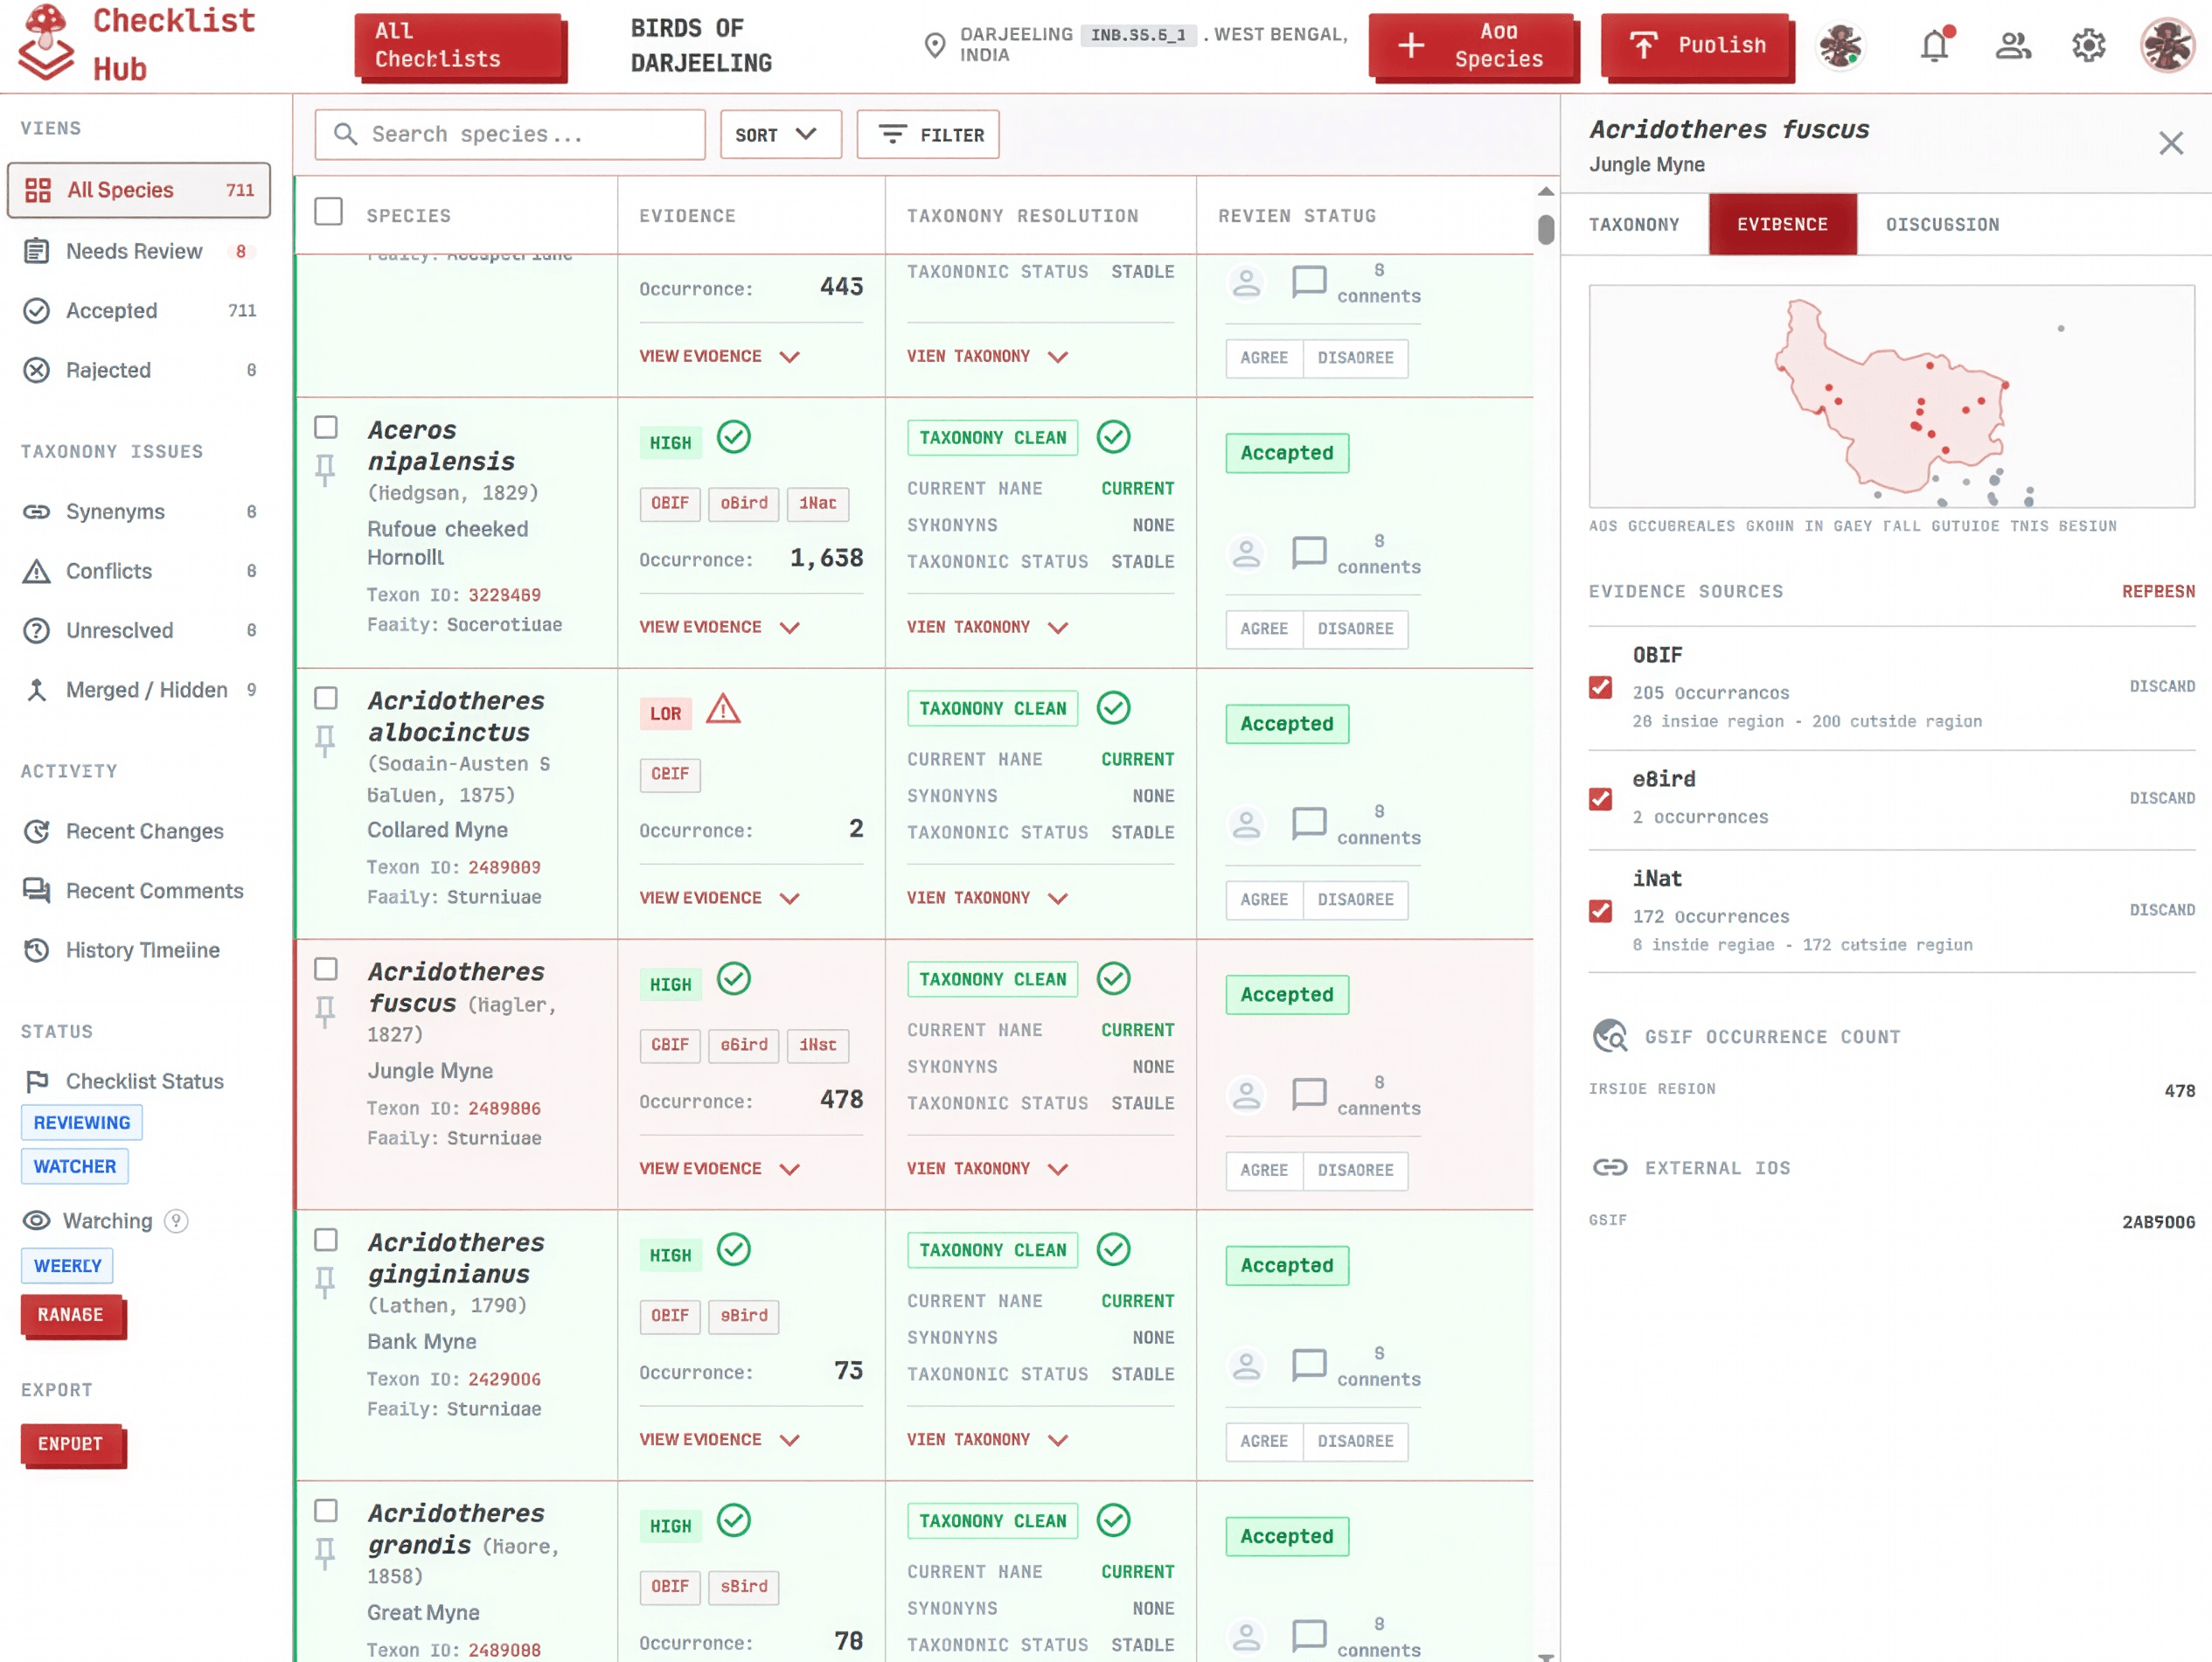Viewport: 2212px width, 1662px height.
Task: Select the Acridotheres grandis checkbox
Action: (x=326, y=1511)
